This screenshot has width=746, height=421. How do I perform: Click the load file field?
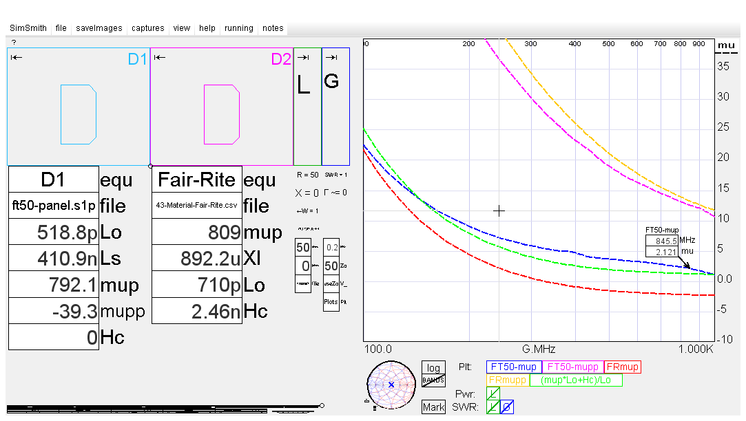coord(303,283)
